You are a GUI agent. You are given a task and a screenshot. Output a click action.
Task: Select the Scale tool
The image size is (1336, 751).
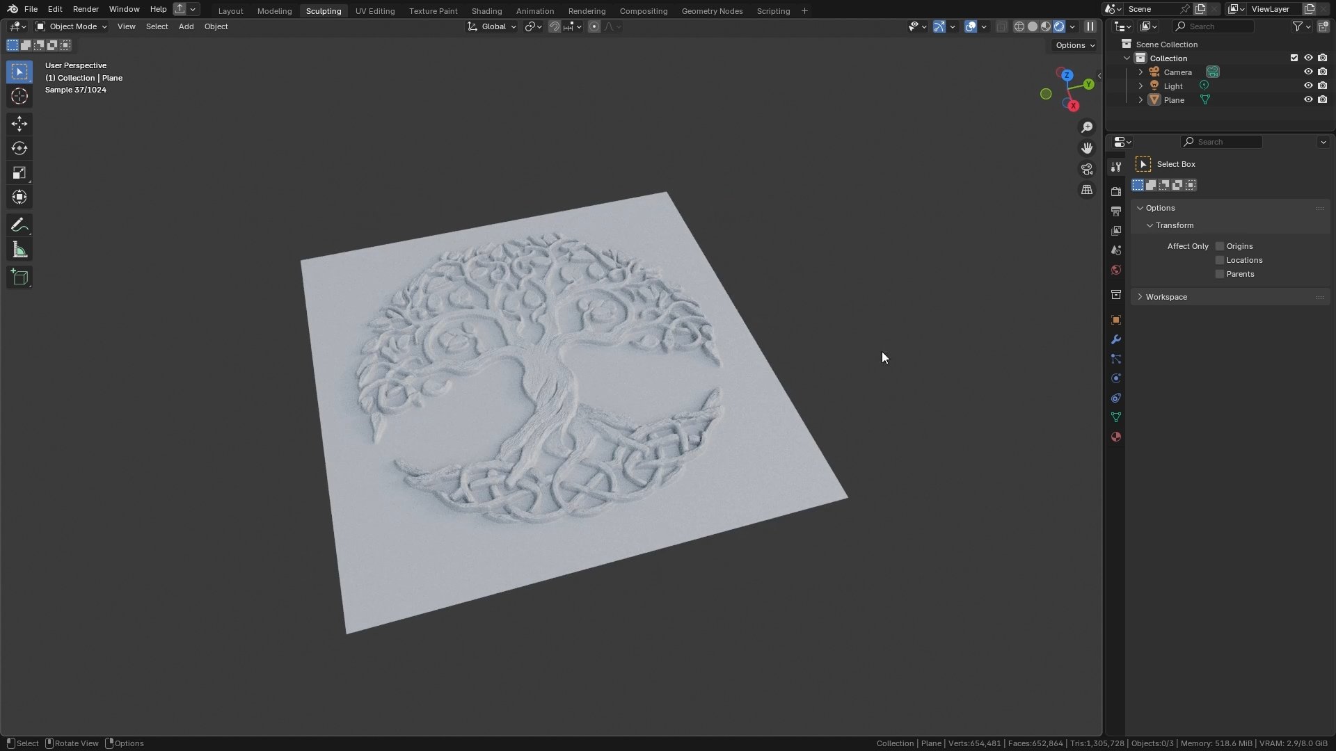pos(19,172)
